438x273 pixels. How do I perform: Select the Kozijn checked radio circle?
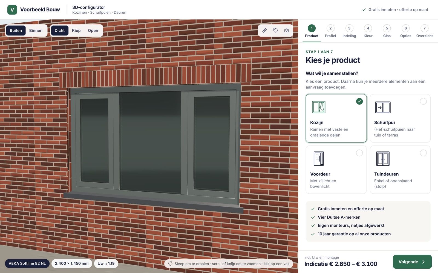tap(359, 101)
